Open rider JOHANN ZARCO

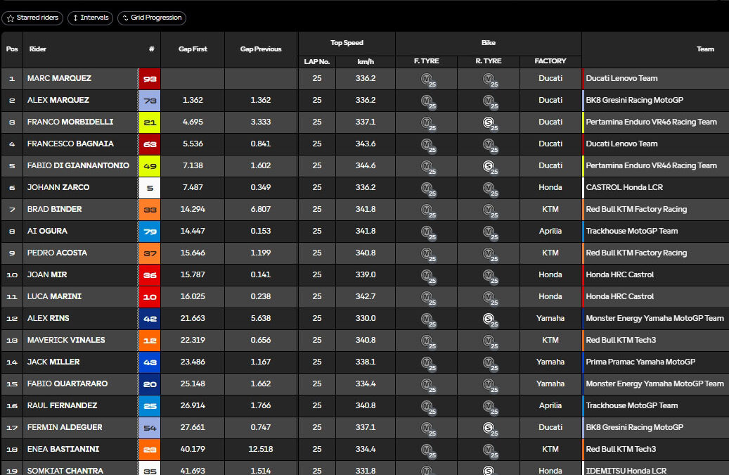coord(58,187)
